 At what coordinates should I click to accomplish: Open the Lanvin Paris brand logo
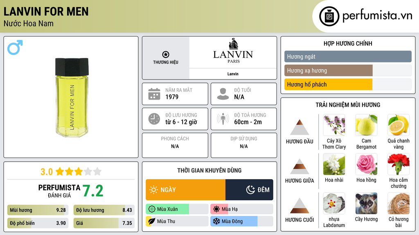coord(233,51)
